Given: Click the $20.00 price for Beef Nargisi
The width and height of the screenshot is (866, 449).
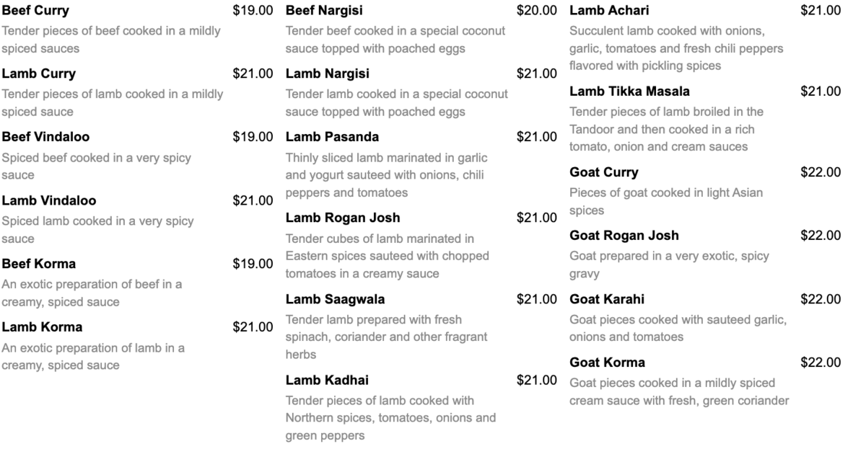Looking at the screenshot, I should 537,11.
